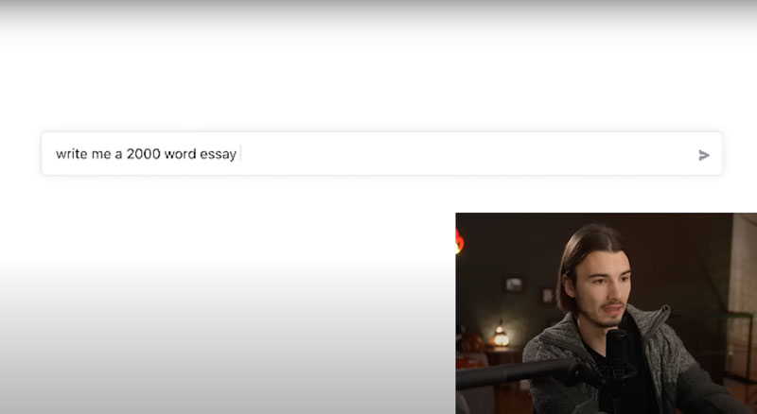The width and height of the screenshot is (757, 414).
Task: Click the word "write" in the prompt
Action: coord(72,154)
